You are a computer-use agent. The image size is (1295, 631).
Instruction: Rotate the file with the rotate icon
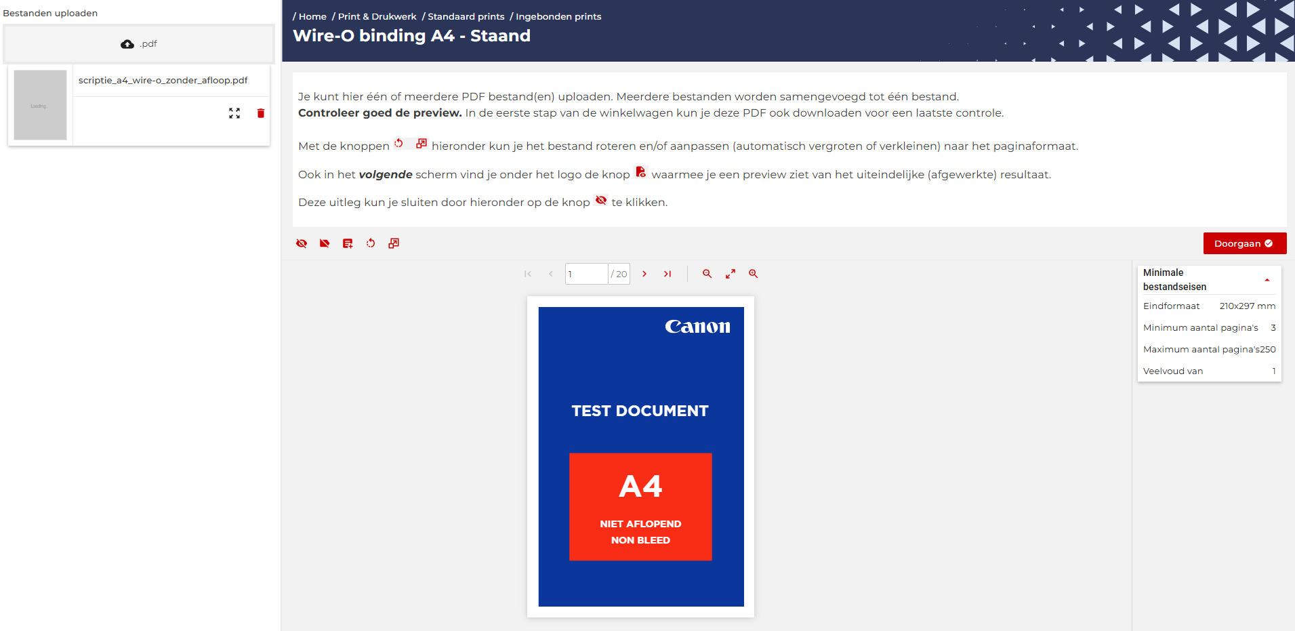[371, 243]
